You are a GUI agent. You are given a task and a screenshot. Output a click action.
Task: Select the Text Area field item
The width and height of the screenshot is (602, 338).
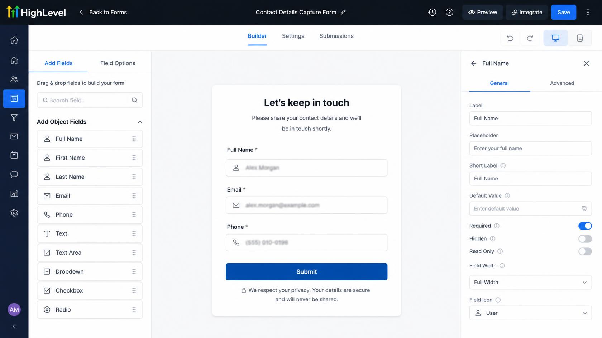pyautogui.click(x=90, y=252)
